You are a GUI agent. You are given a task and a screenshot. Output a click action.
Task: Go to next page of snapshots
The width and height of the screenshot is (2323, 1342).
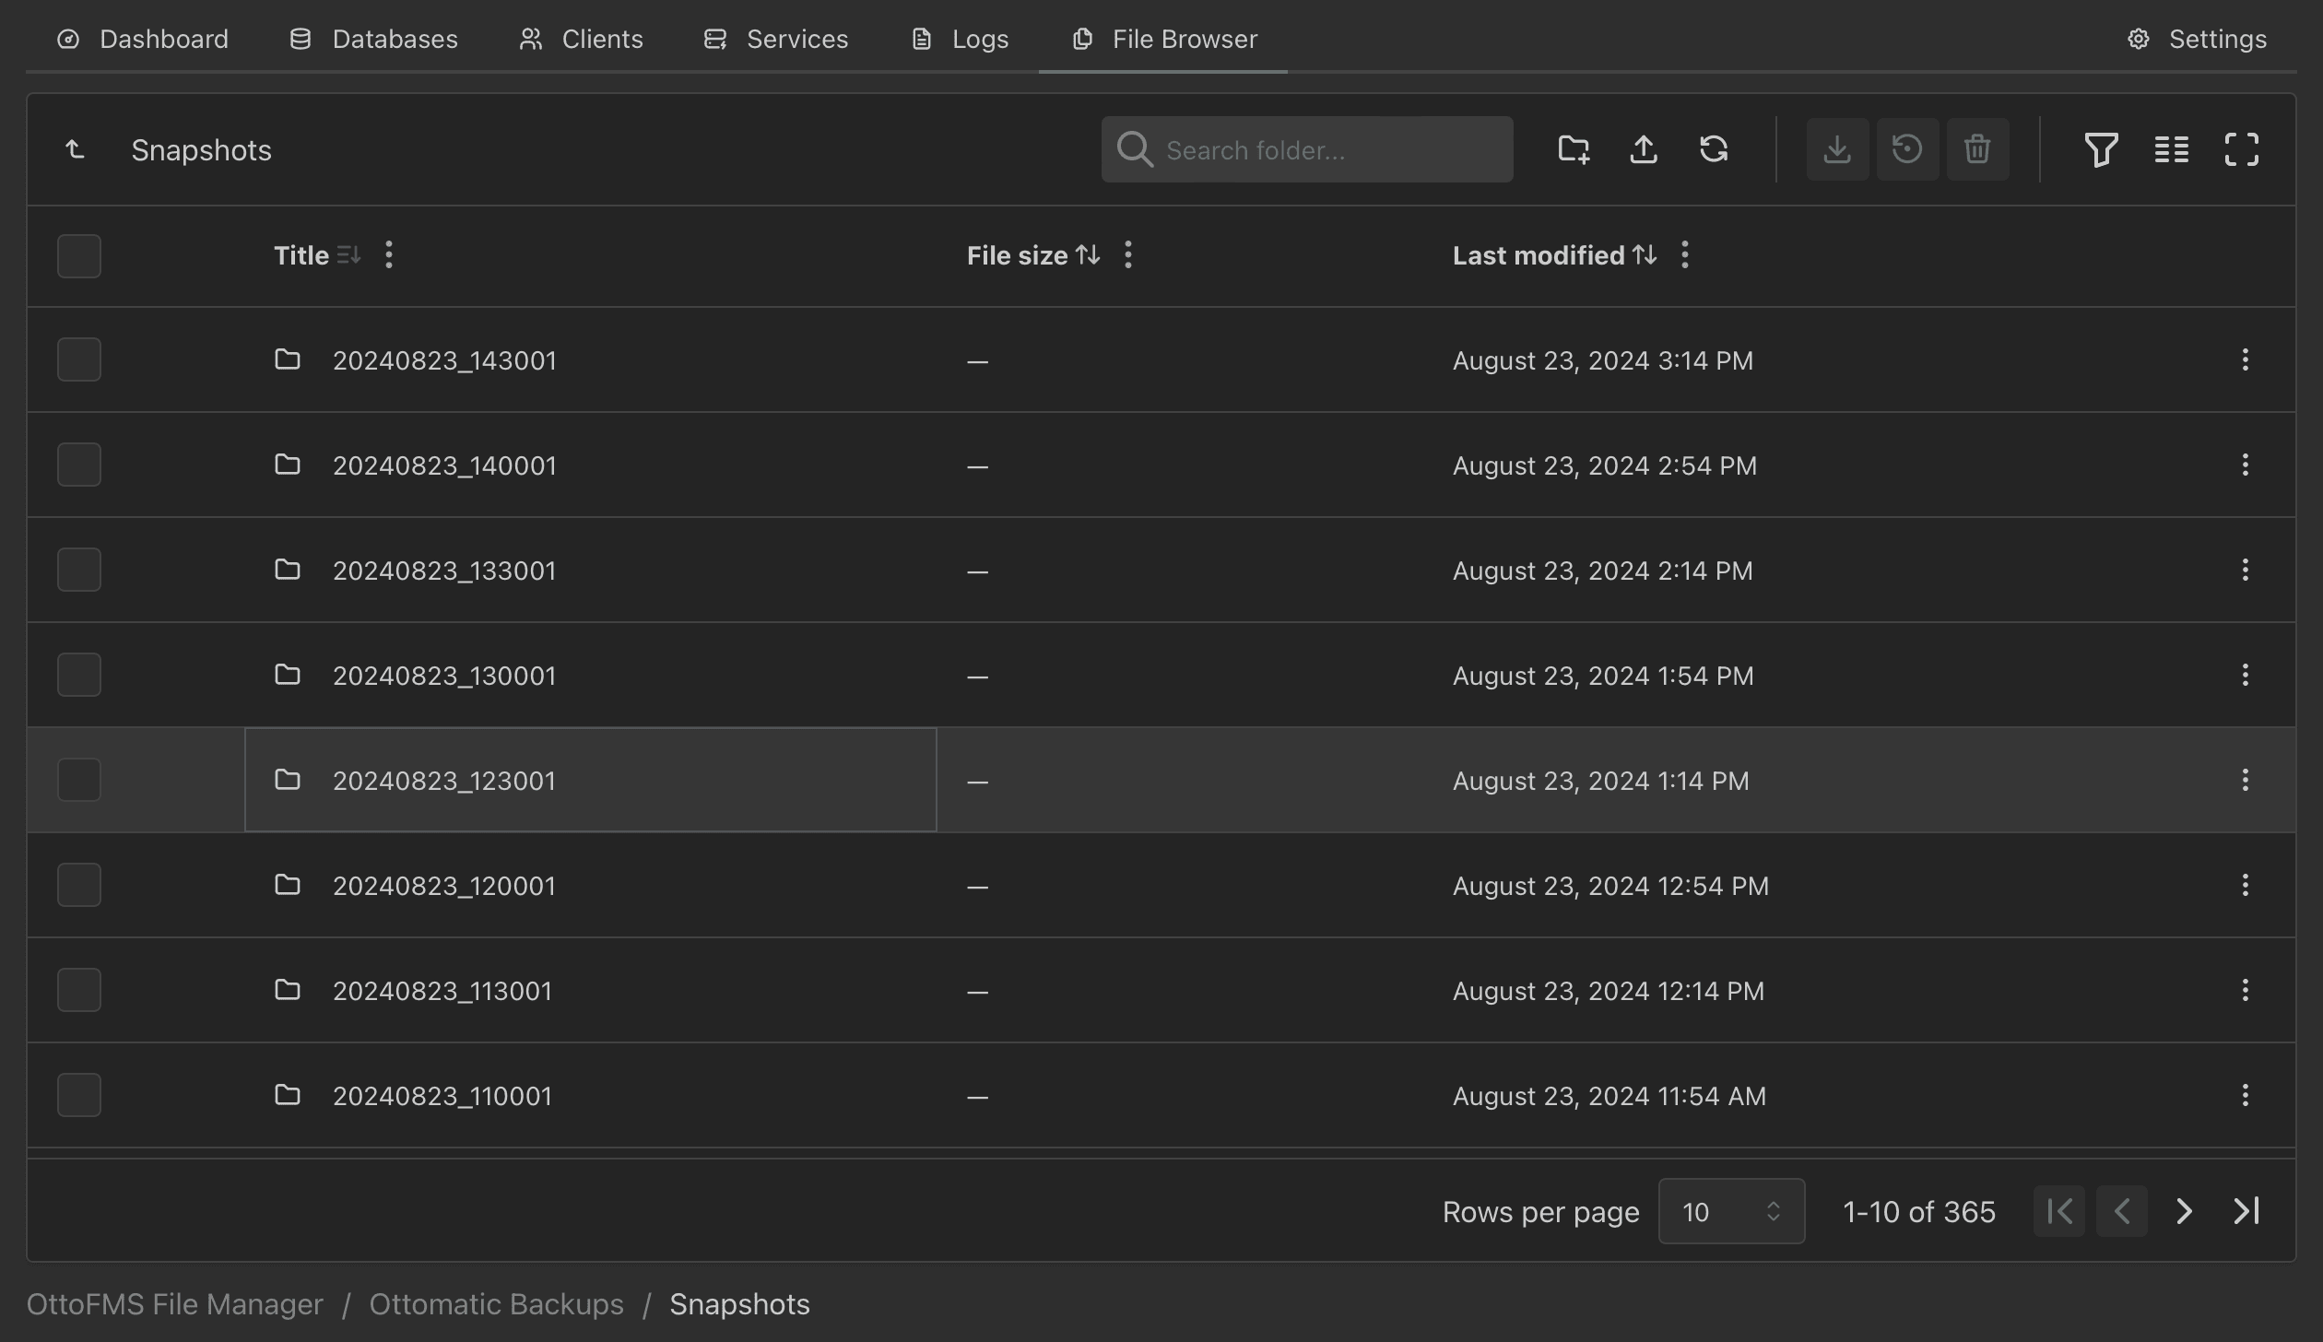(x=2184, y=1211)
